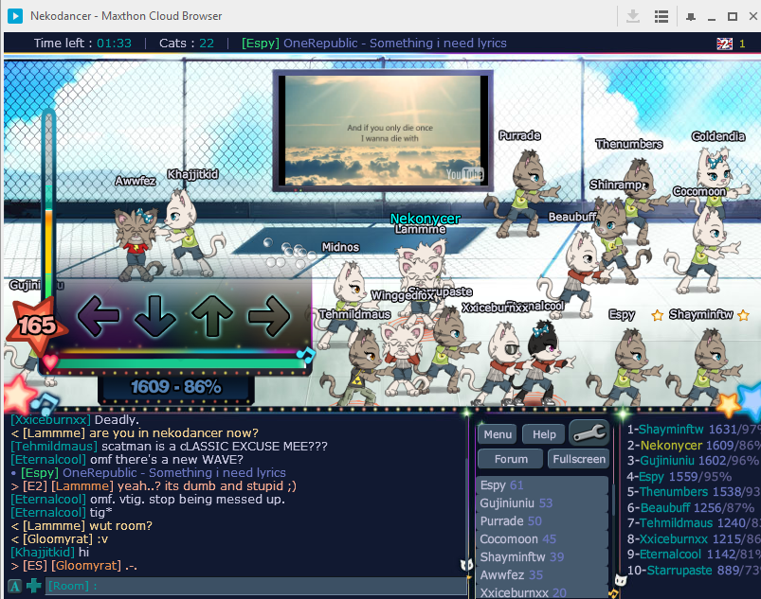Click the right arrow dance icon
The image size is (761, 599).
[269, 315]
